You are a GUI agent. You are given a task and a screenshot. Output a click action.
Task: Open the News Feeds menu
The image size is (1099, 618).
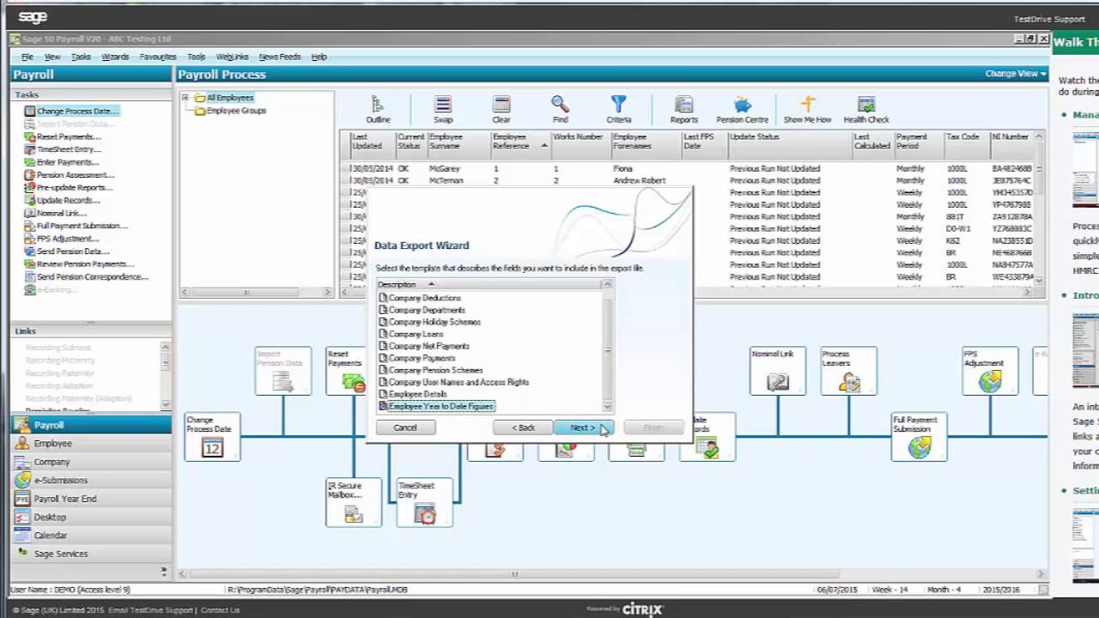click(x=280, y=57)
